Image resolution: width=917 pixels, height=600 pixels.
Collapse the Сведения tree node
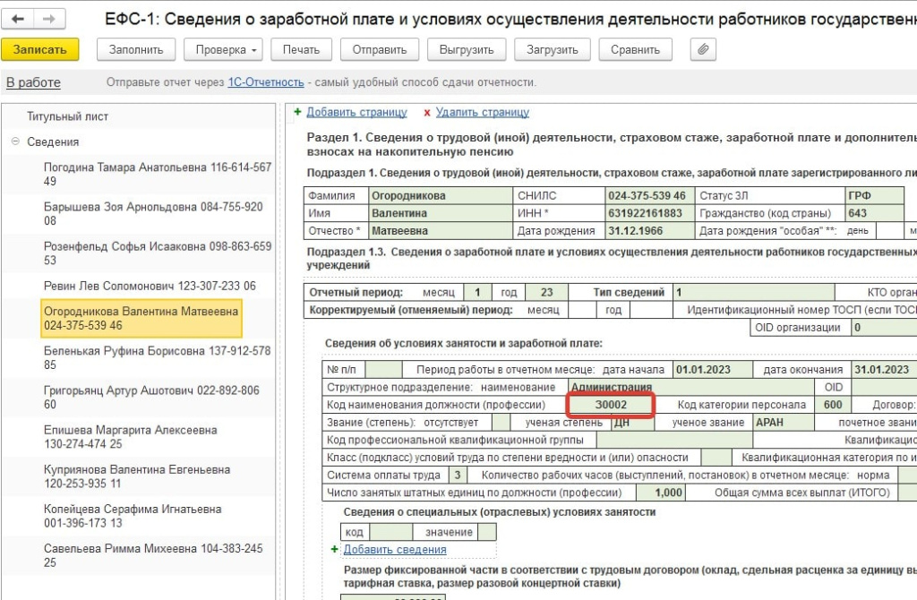[x=15, y=141]
